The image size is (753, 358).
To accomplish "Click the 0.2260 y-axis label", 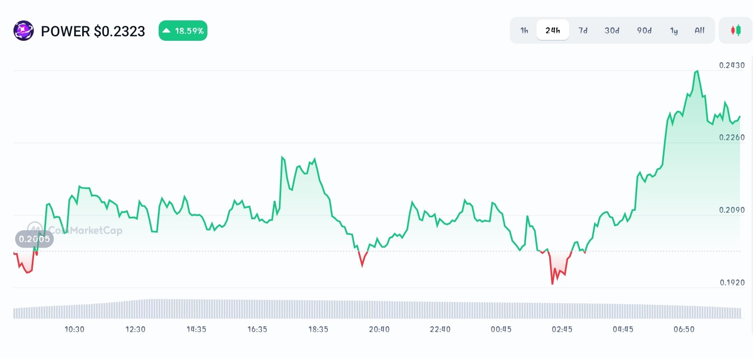I will coord(732,137).
